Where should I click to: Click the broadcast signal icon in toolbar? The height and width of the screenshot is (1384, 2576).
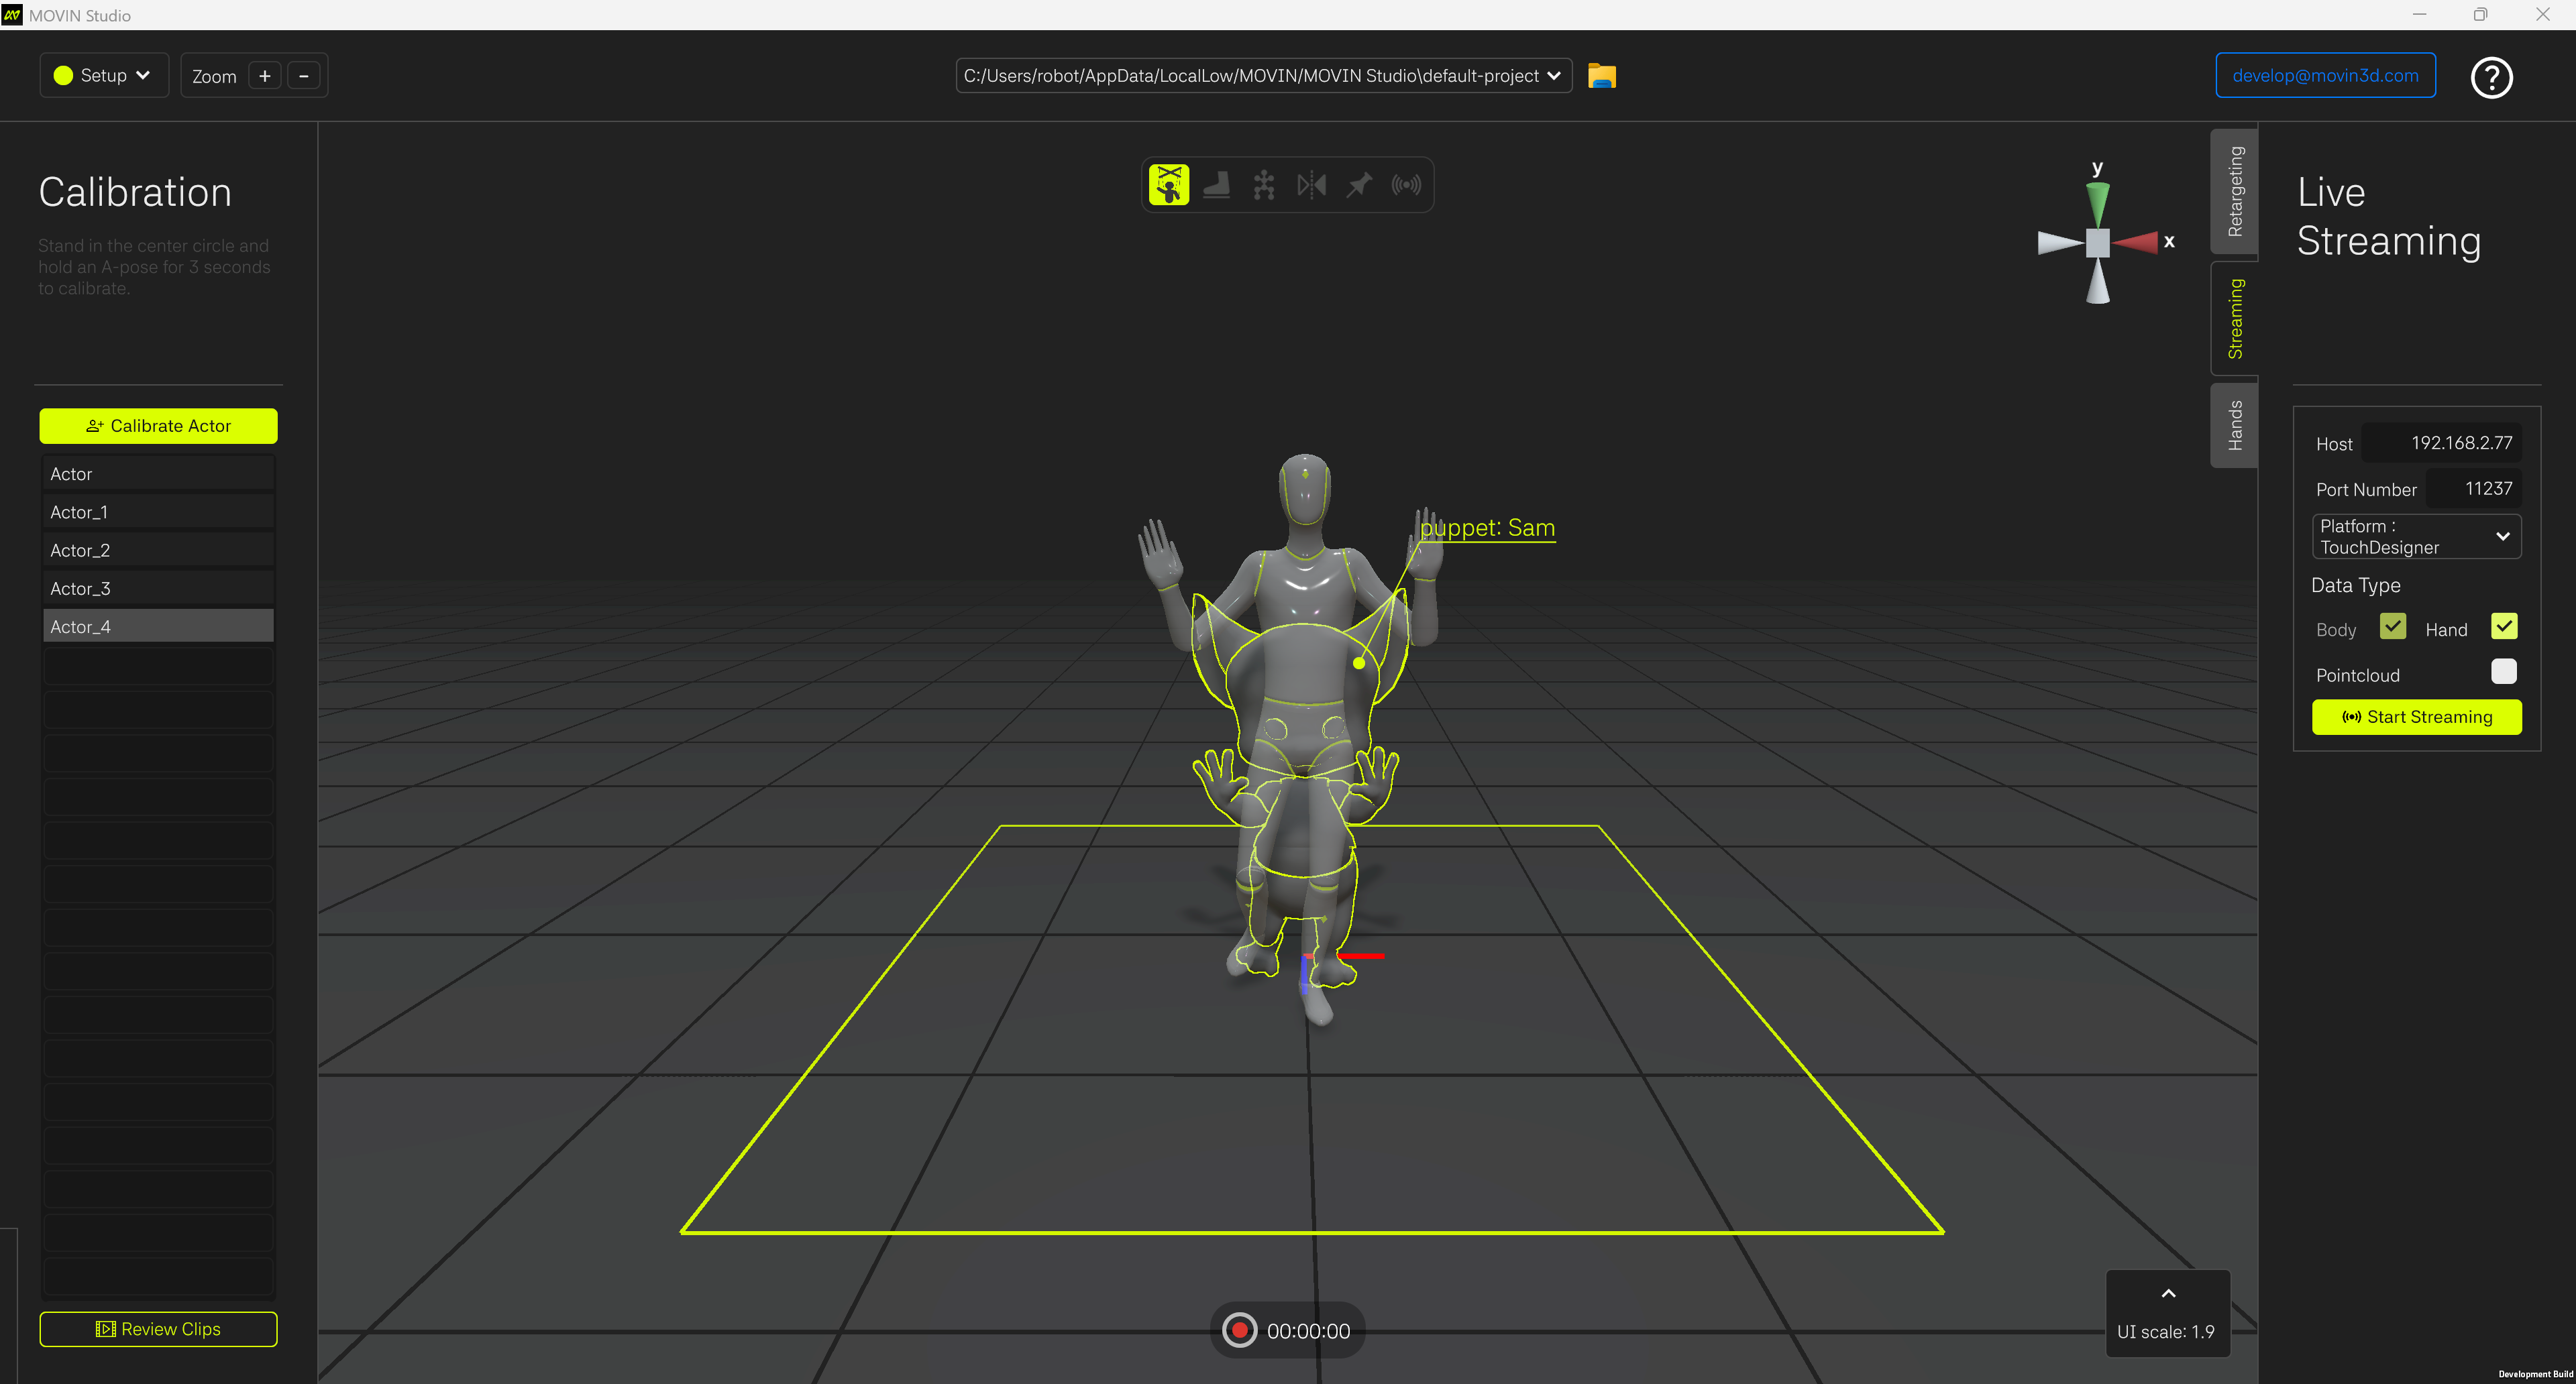(x=1406, y=185)
